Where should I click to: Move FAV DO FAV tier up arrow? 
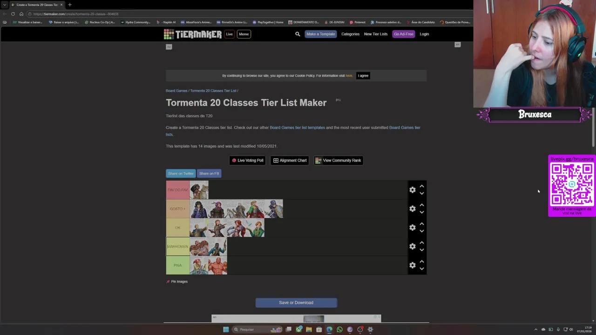421,186
